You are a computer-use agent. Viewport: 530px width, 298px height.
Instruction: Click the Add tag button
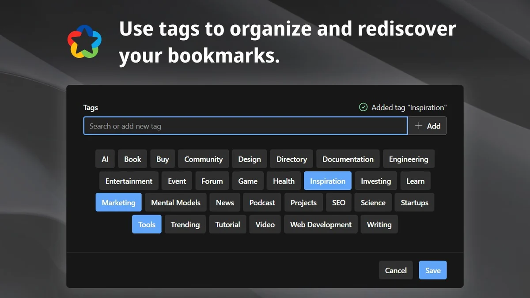click(x=427, y=126)
